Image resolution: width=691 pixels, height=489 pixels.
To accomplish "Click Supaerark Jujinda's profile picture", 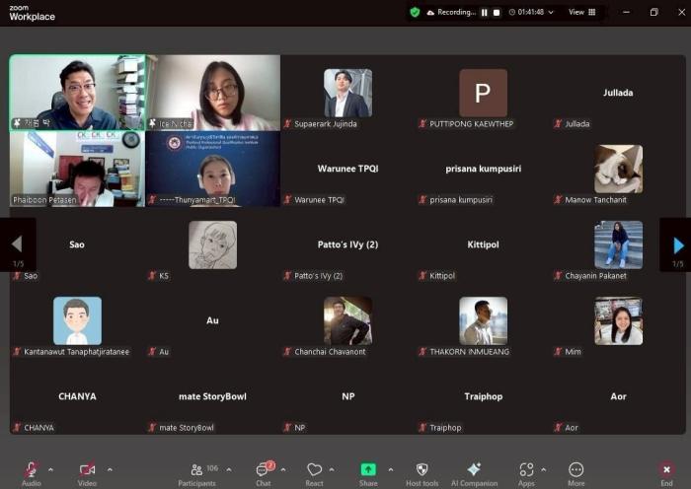I will (x=347, y=93).
